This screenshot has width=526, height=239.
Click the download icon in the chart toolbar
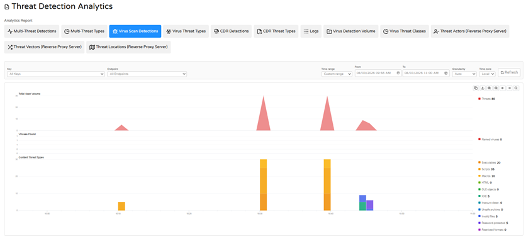point(483,88)
